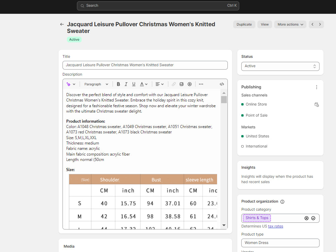Image resolution: width=336 pixels, height=252 pixels.
Task: Show HTML code view
Action: (222, 84)
